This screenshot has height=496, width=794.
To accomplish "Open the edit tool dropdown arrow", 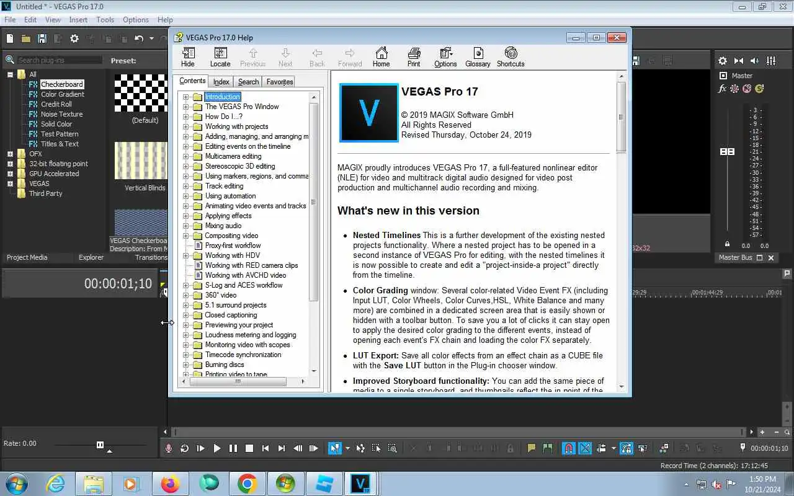I will [x=347, y=448].
